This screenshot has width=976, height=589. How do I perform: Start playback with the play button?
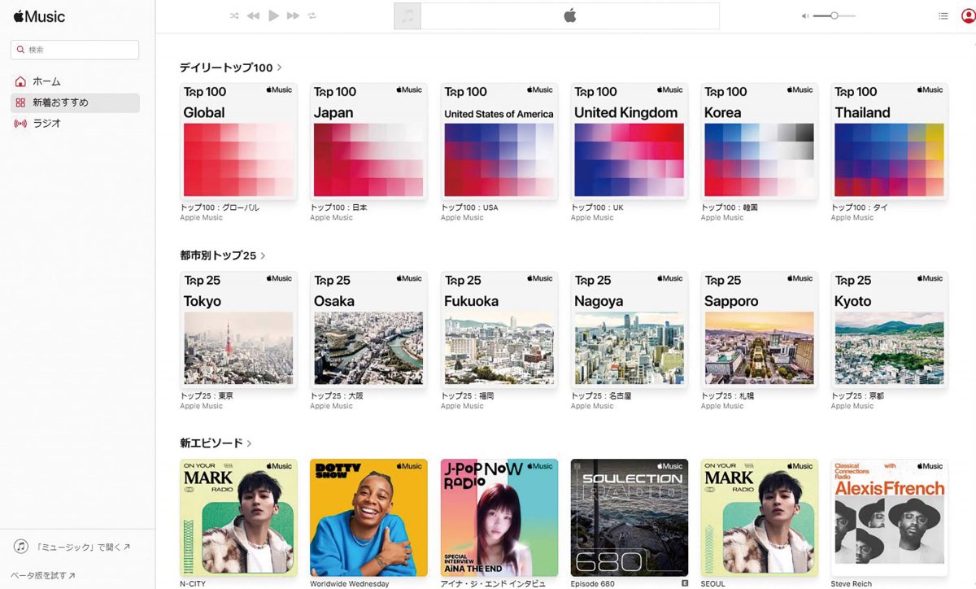(274, 15)
